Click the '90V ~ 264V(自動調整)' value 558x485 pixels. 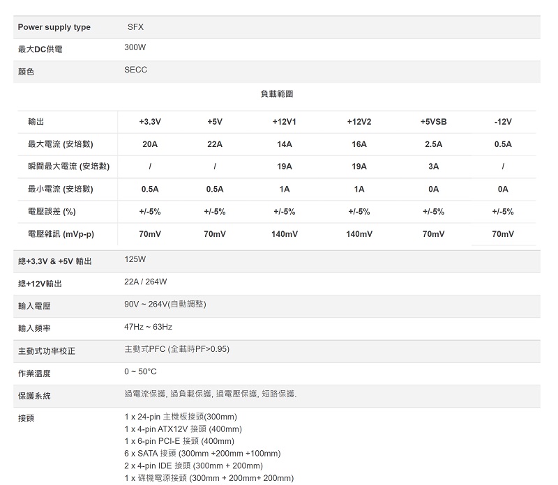point(165,304)
